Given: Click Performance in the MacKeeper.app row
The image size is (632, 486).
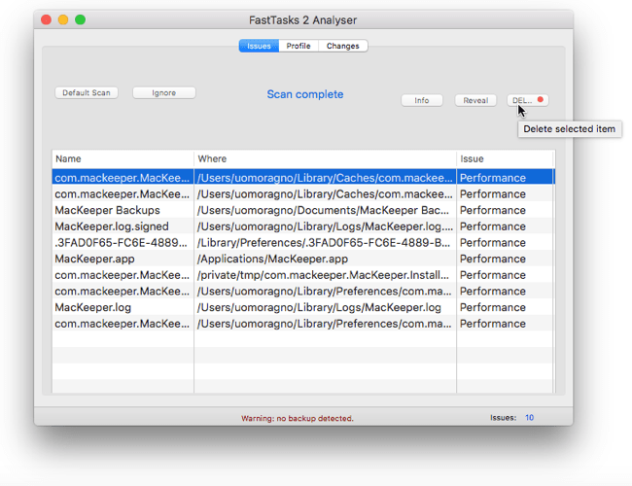Looking at the screenshot, I should click(x=493, y=259).
